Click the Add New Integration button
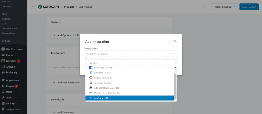This screenshot has height=114, width=262. click(67, 83)
